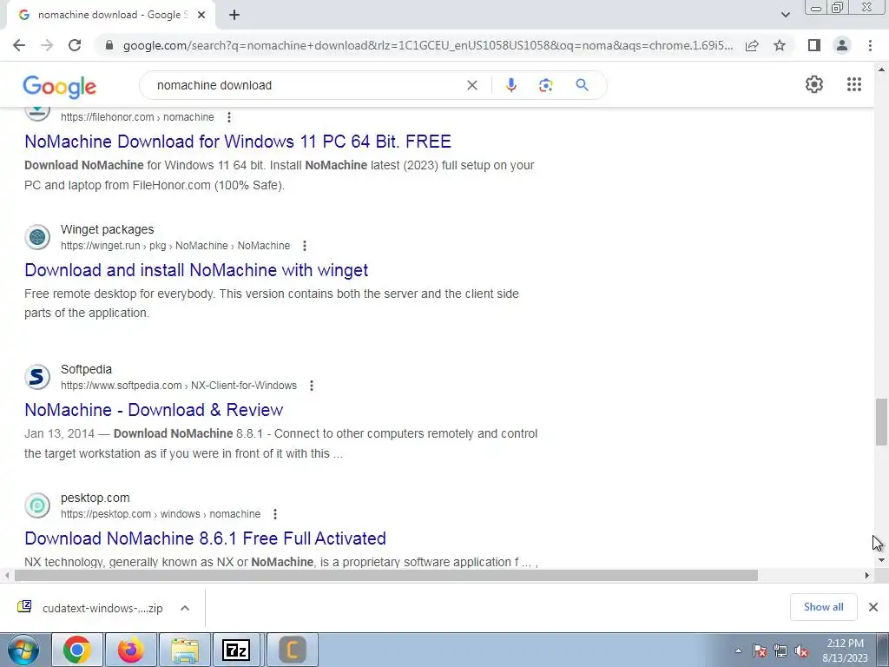The image size is (889, 667).
Task: Expand the cudatext zip download options chevron
Action: coord(185,608)
